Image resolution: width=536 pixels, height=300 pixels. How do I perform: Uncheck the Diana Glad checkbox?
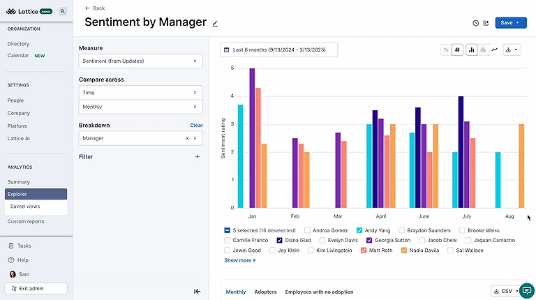[x=279, y=240]
